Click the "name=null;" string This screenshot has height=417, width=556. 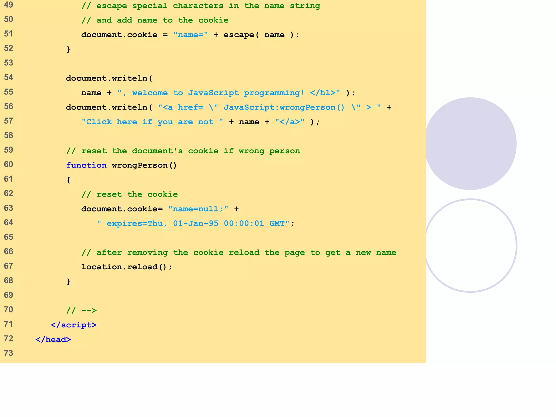pos(198,209)
